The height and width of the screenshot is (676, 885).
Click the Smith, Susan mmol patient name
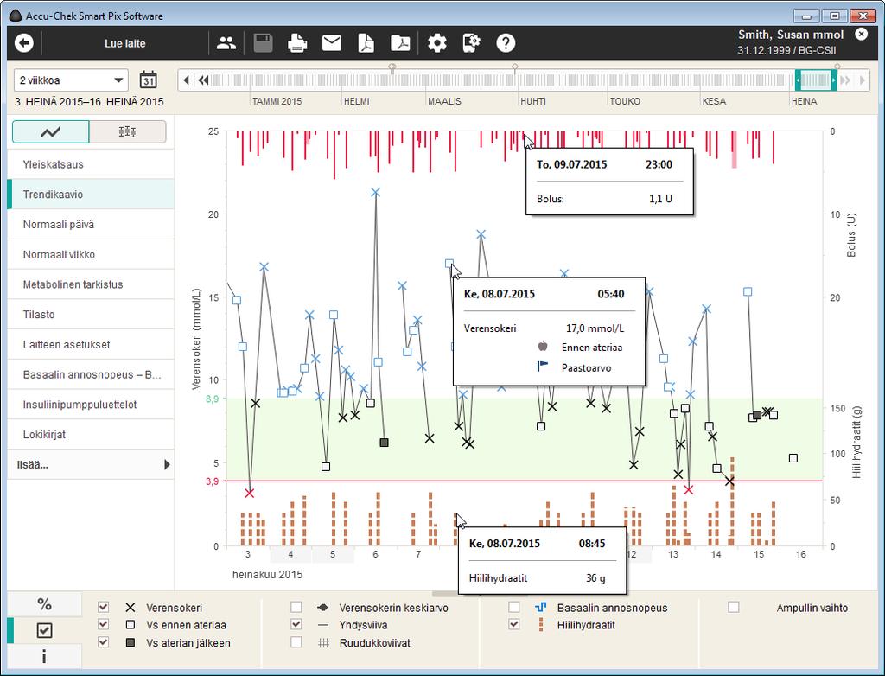tap(791, 35)
